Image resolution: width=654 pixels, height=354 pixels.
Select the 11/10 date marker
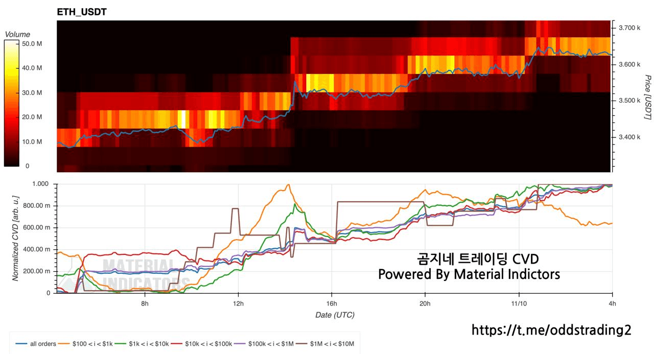pos(519,303)
